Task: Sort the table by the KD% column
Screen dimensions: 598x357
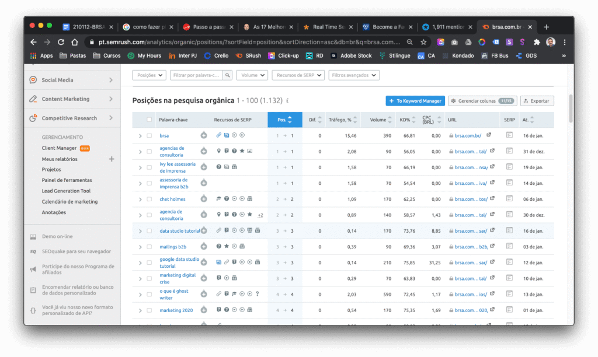Action: pyautogui.click(x=407, y=120)
